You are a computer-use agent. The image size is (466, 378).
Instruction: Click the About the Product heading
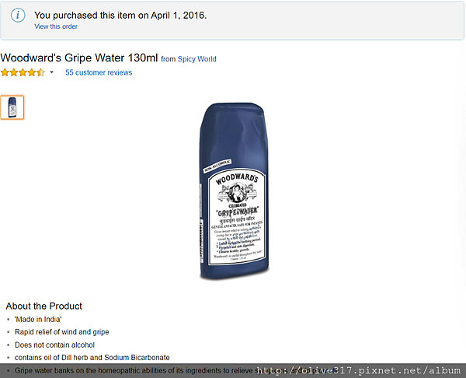tap(43, 306)
